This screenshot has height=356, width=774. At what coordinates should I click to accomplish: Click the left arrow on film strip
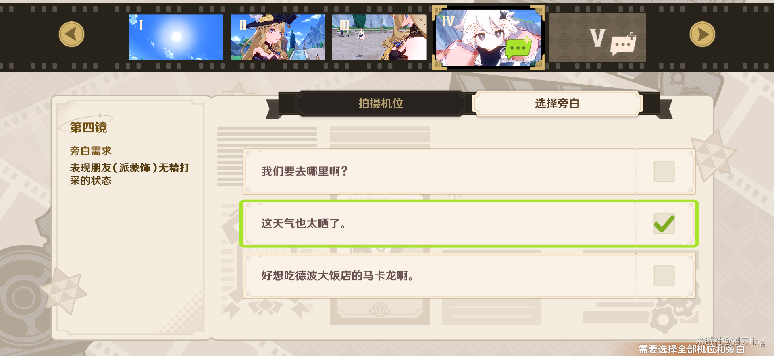point(71,34)
